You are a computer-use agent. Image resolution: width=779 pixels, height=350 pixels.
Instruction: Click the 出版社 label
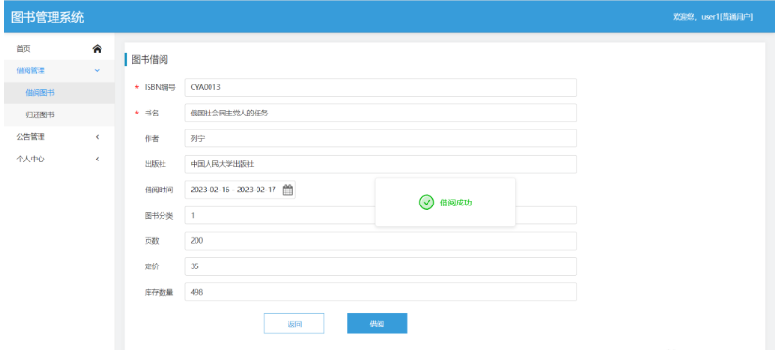click(x=155, y=164)
